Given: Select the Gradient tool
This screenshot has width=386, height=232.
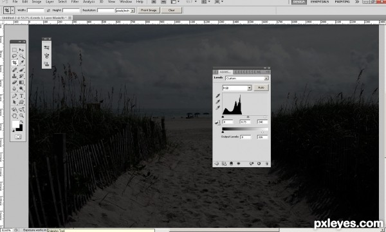Looking at the screenshot, I should click(21, 82).
